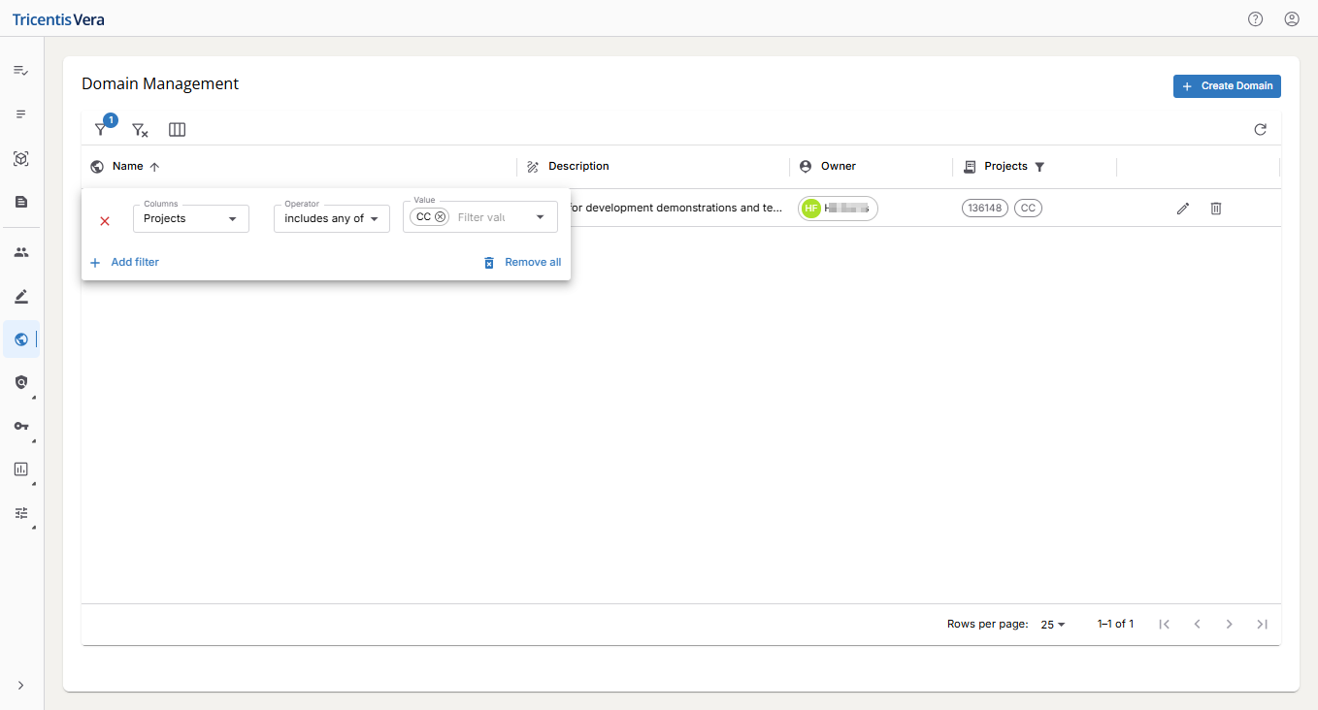Select the globe Domain Management sidebar icon
Viewport: 1318px width, 710px height.
[x=21, y=339]
